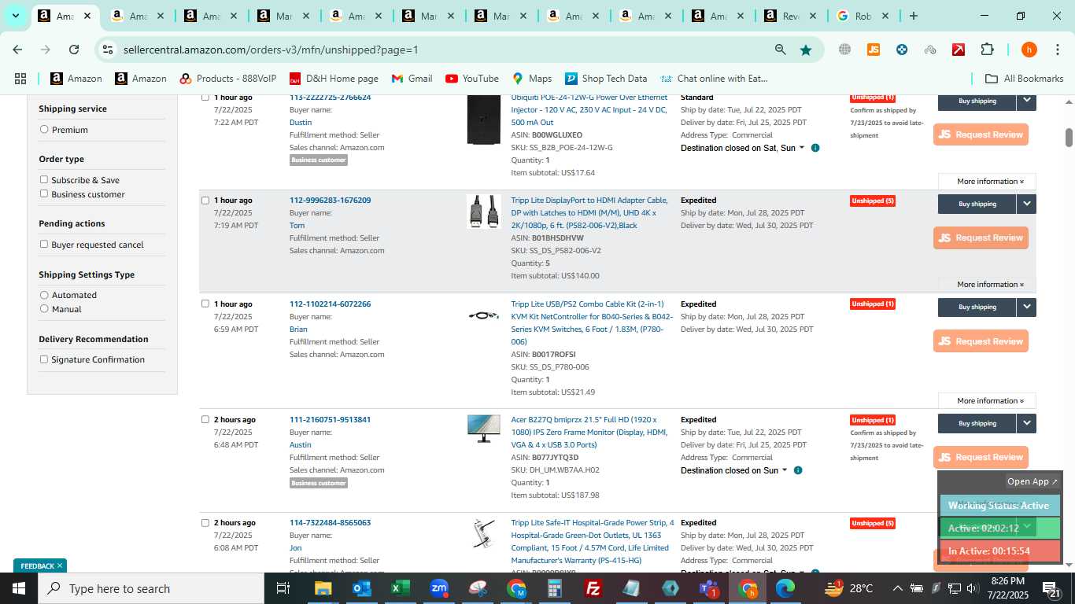Check the Buyer requested cancel filter
This screenshot has width=1075, height=604.
tap(44, 245)
